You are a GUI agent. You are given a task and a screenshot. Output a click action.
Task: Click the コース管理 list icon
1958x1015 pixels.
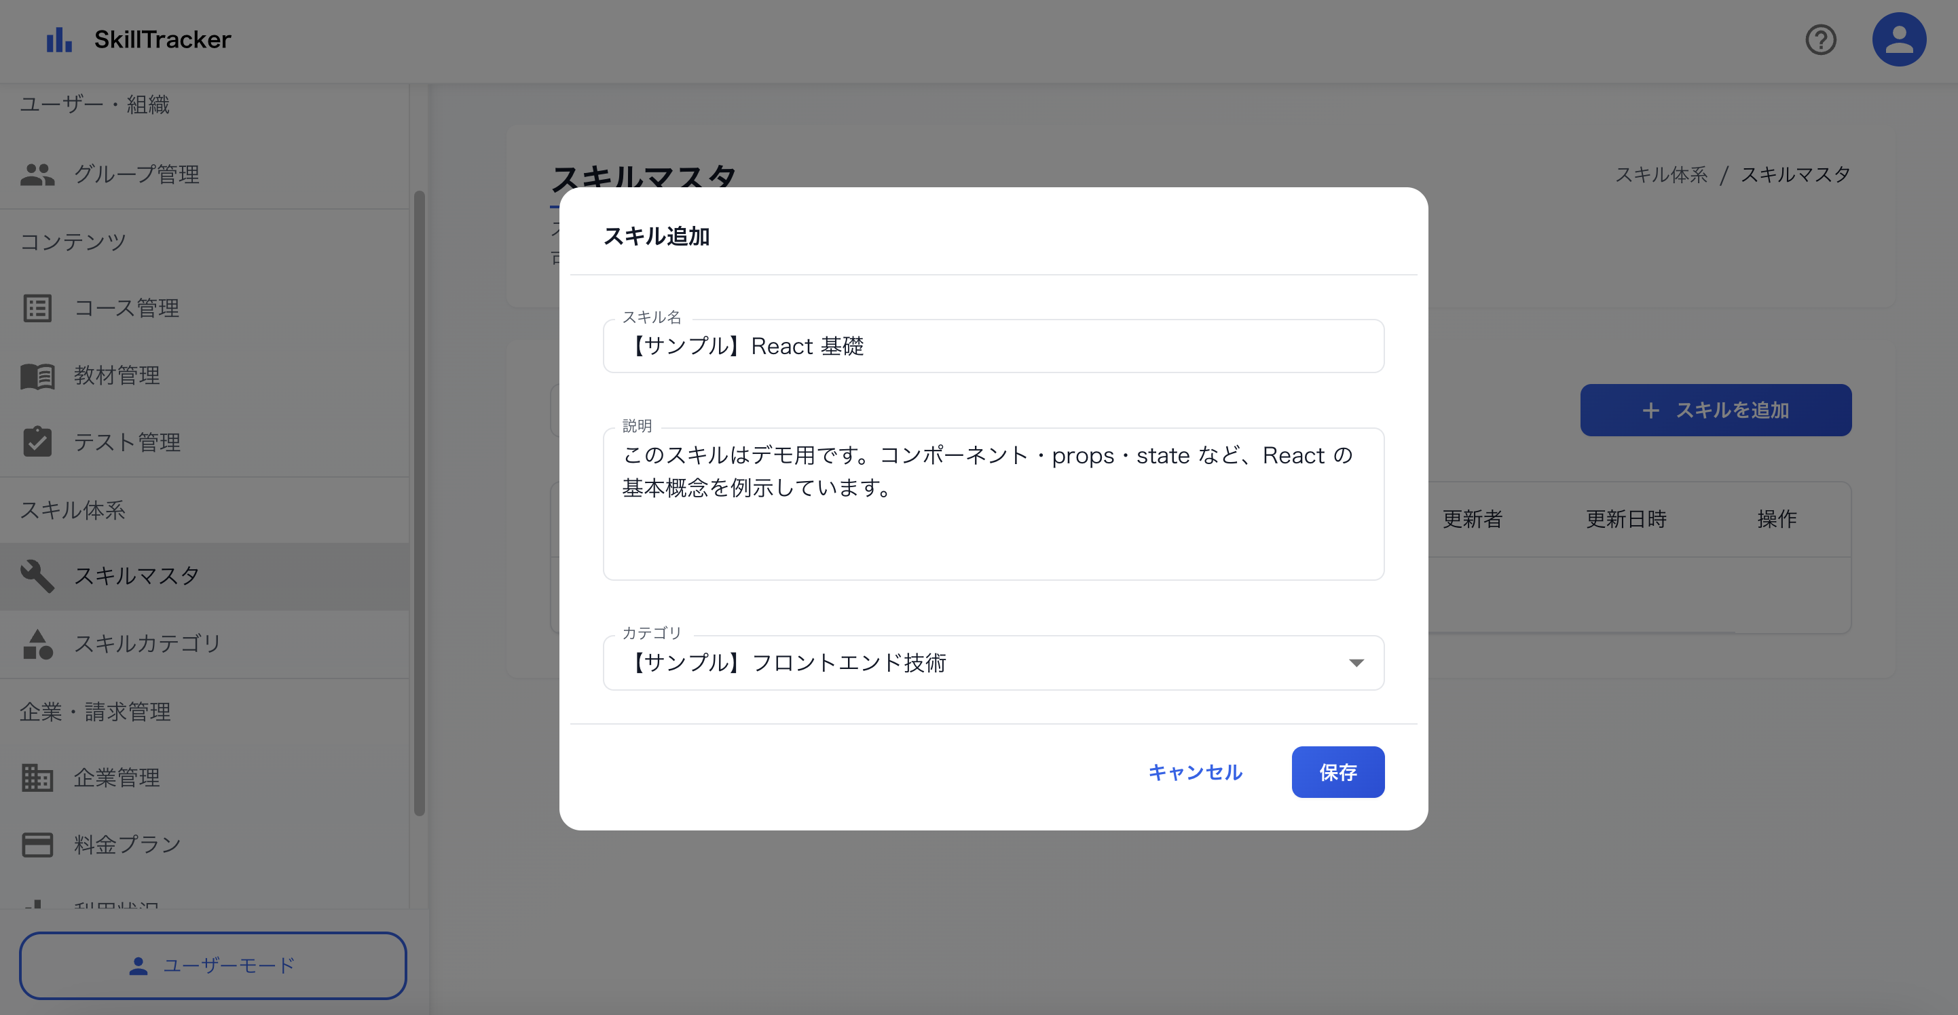[37, 309]
